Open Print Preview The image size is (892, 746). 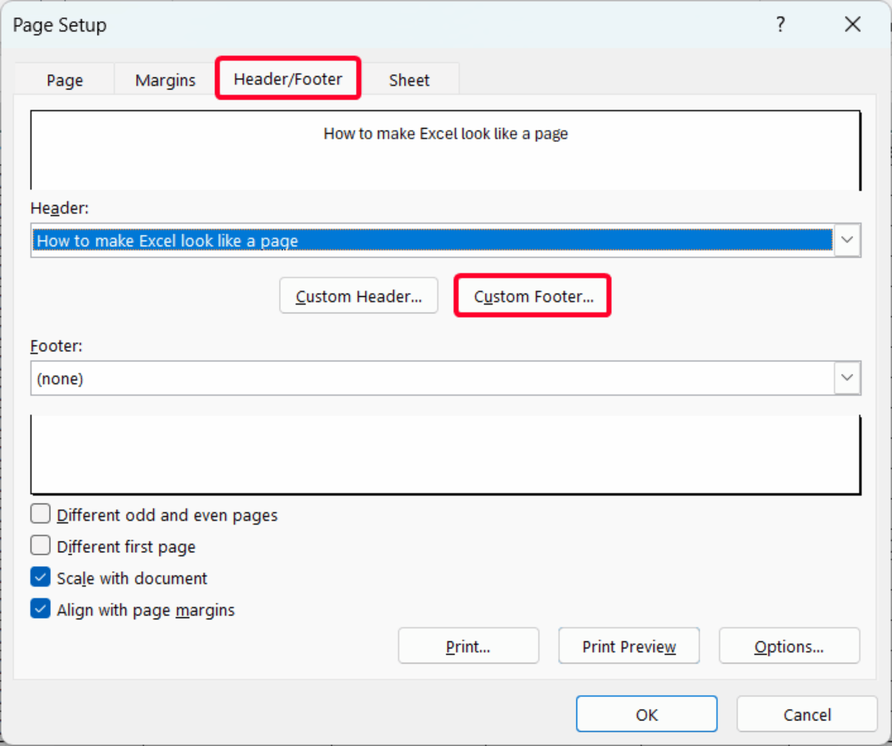pos(628,646)
